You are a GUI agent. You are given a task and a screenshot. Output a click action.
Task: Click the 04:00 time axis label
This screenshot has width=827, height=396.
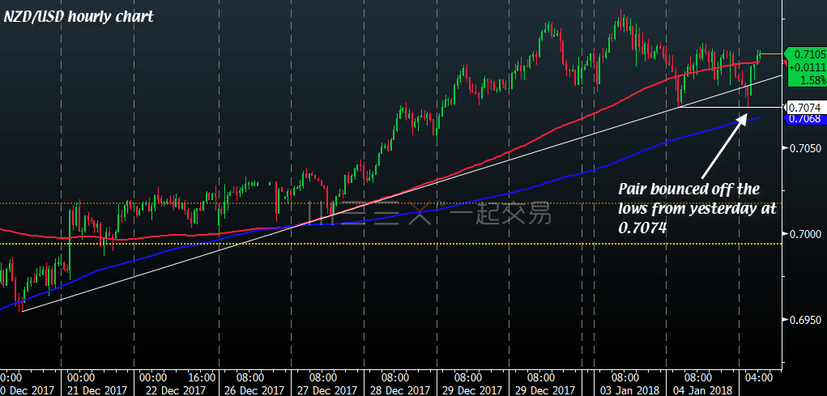click(757, 377)
